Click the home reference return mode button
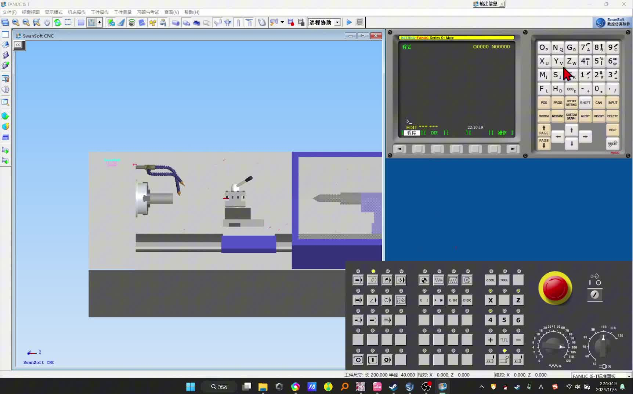The width and height of the screenshot is (633, 394). pyautogui.click(x=424, y=280)
